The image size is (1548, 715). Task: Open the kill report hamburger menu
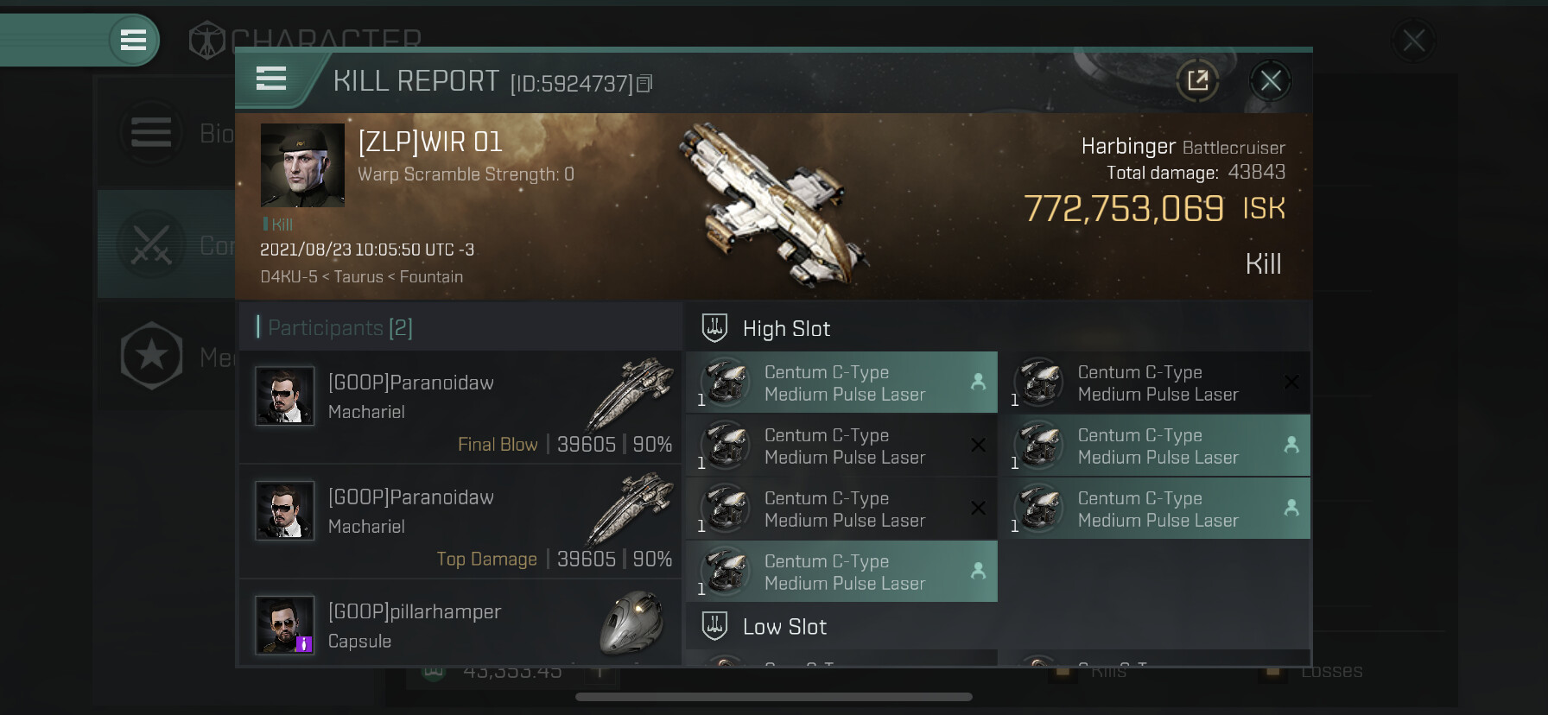coord(271,79)
